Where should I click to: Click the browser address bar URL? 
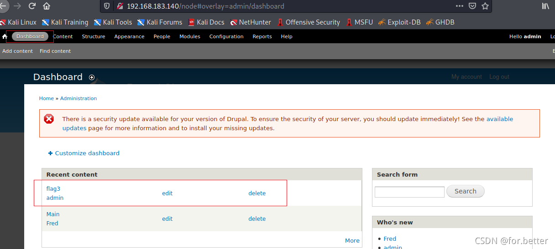205,6
